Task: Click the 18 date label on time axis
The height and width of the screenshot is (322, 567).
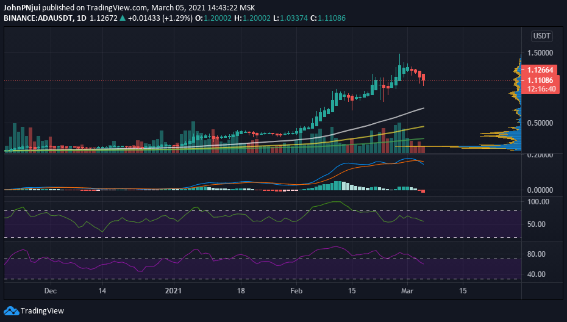Action: tap(241, 291)
